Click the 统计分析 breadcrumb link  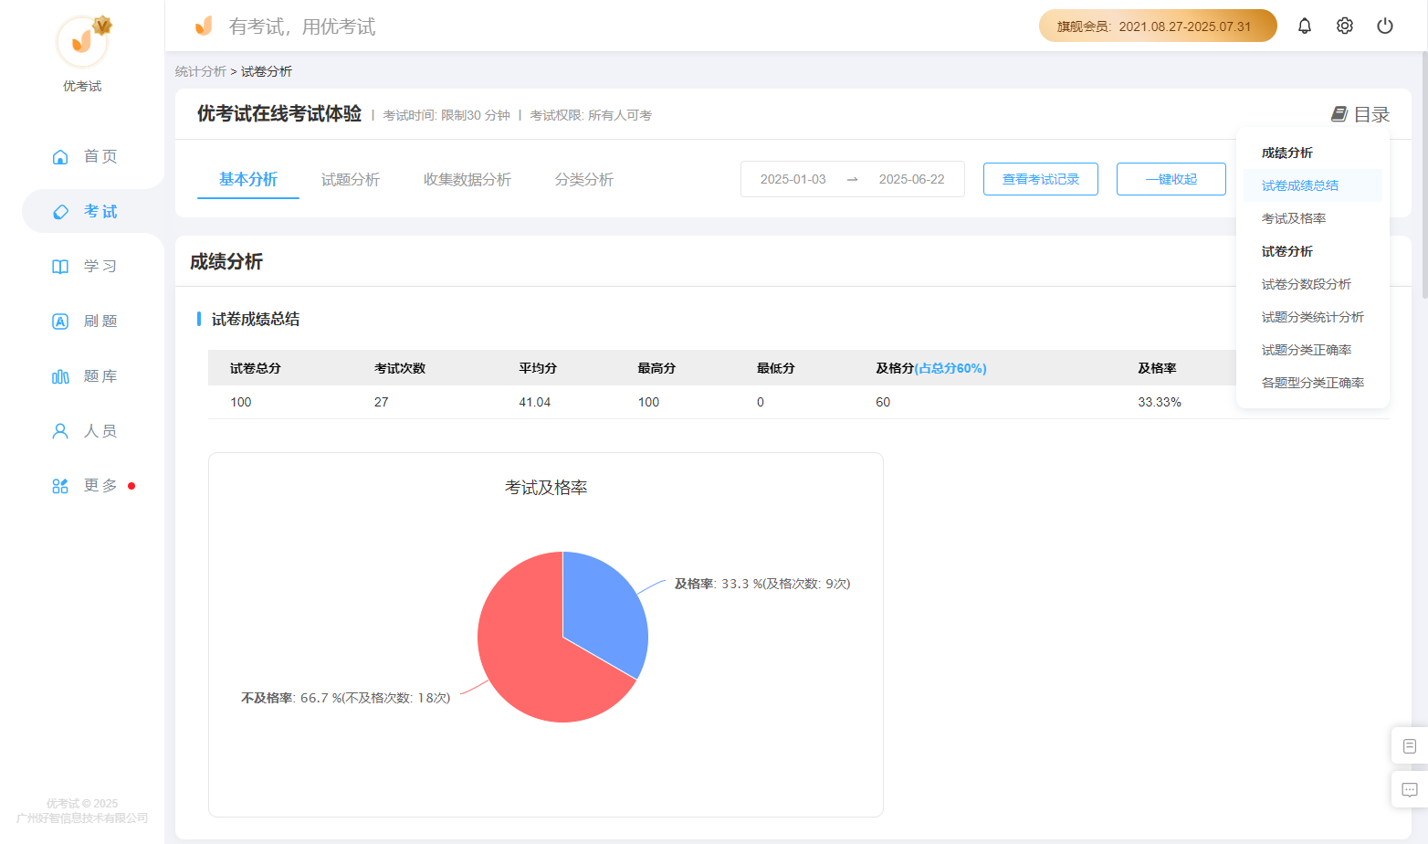pos(201,71)
